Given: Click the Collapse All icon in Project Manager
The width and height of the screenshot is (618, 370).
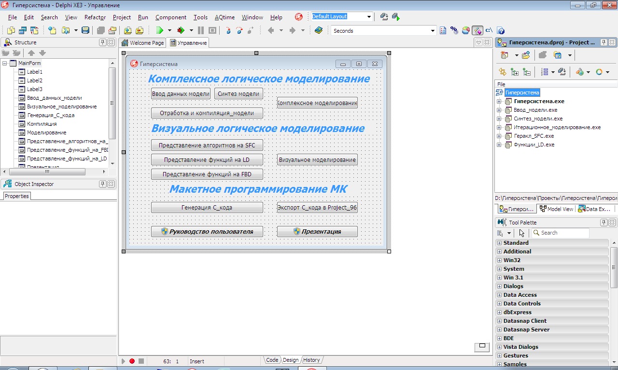Looking at the screenshot, I should tap(527, 72).
